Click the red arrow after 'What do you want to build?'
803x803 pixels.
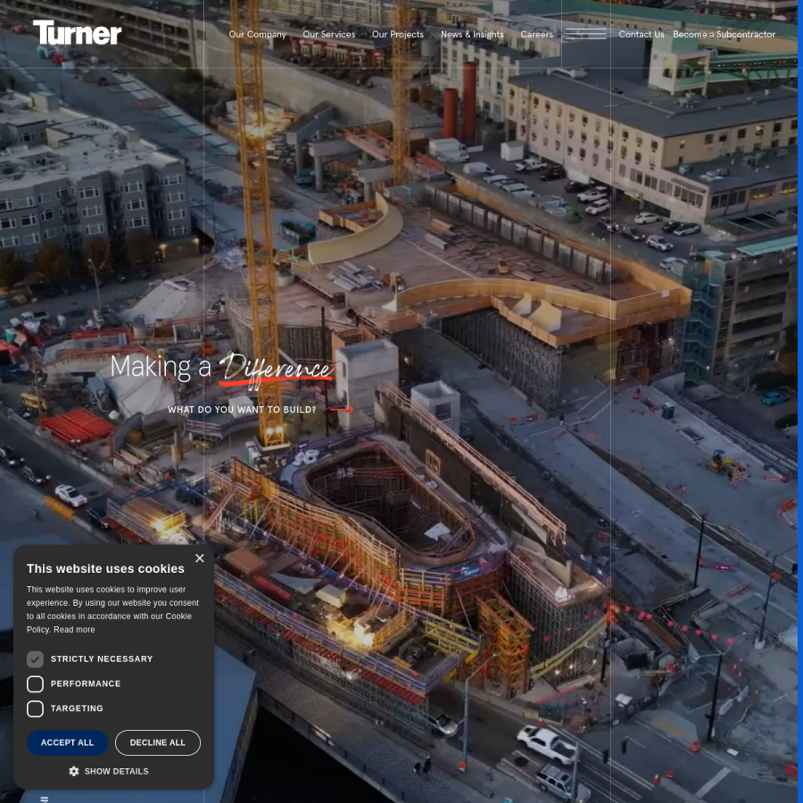click(342, 410)
